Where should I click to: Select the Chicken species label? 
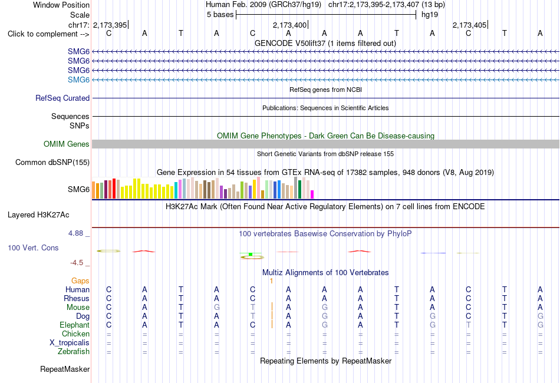coord(75,334)
